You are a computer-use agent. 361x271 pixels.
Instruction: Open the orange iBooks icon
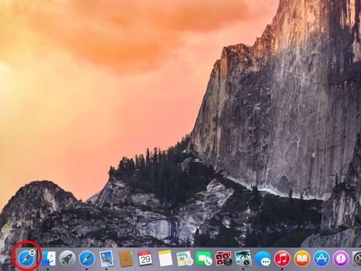pyautogui.click(x=302, y=258)
